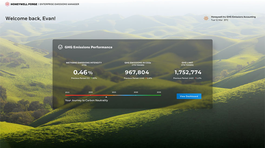The width and height of the screenshot is (265, 148).
Task: Click GHG Emissions Performance card title
Action: (x=88, y=47)
